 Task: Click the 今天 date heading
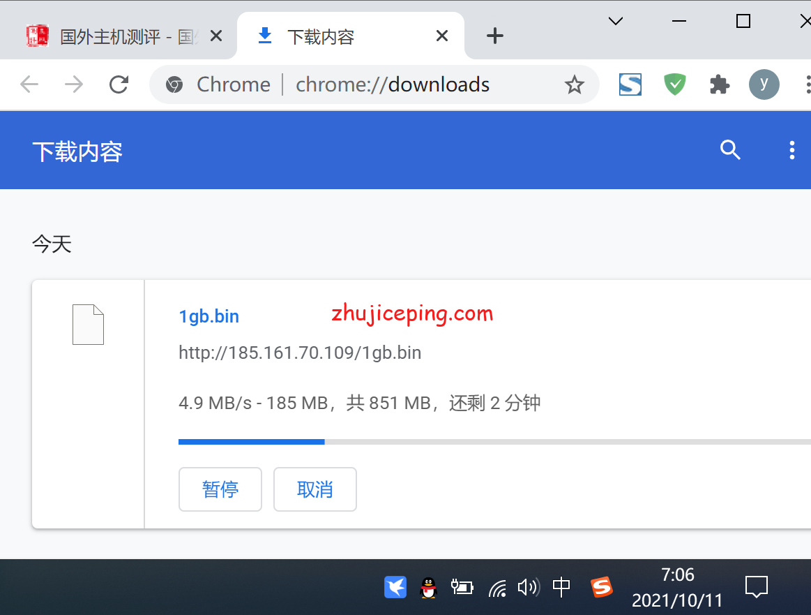coord(52,244)
